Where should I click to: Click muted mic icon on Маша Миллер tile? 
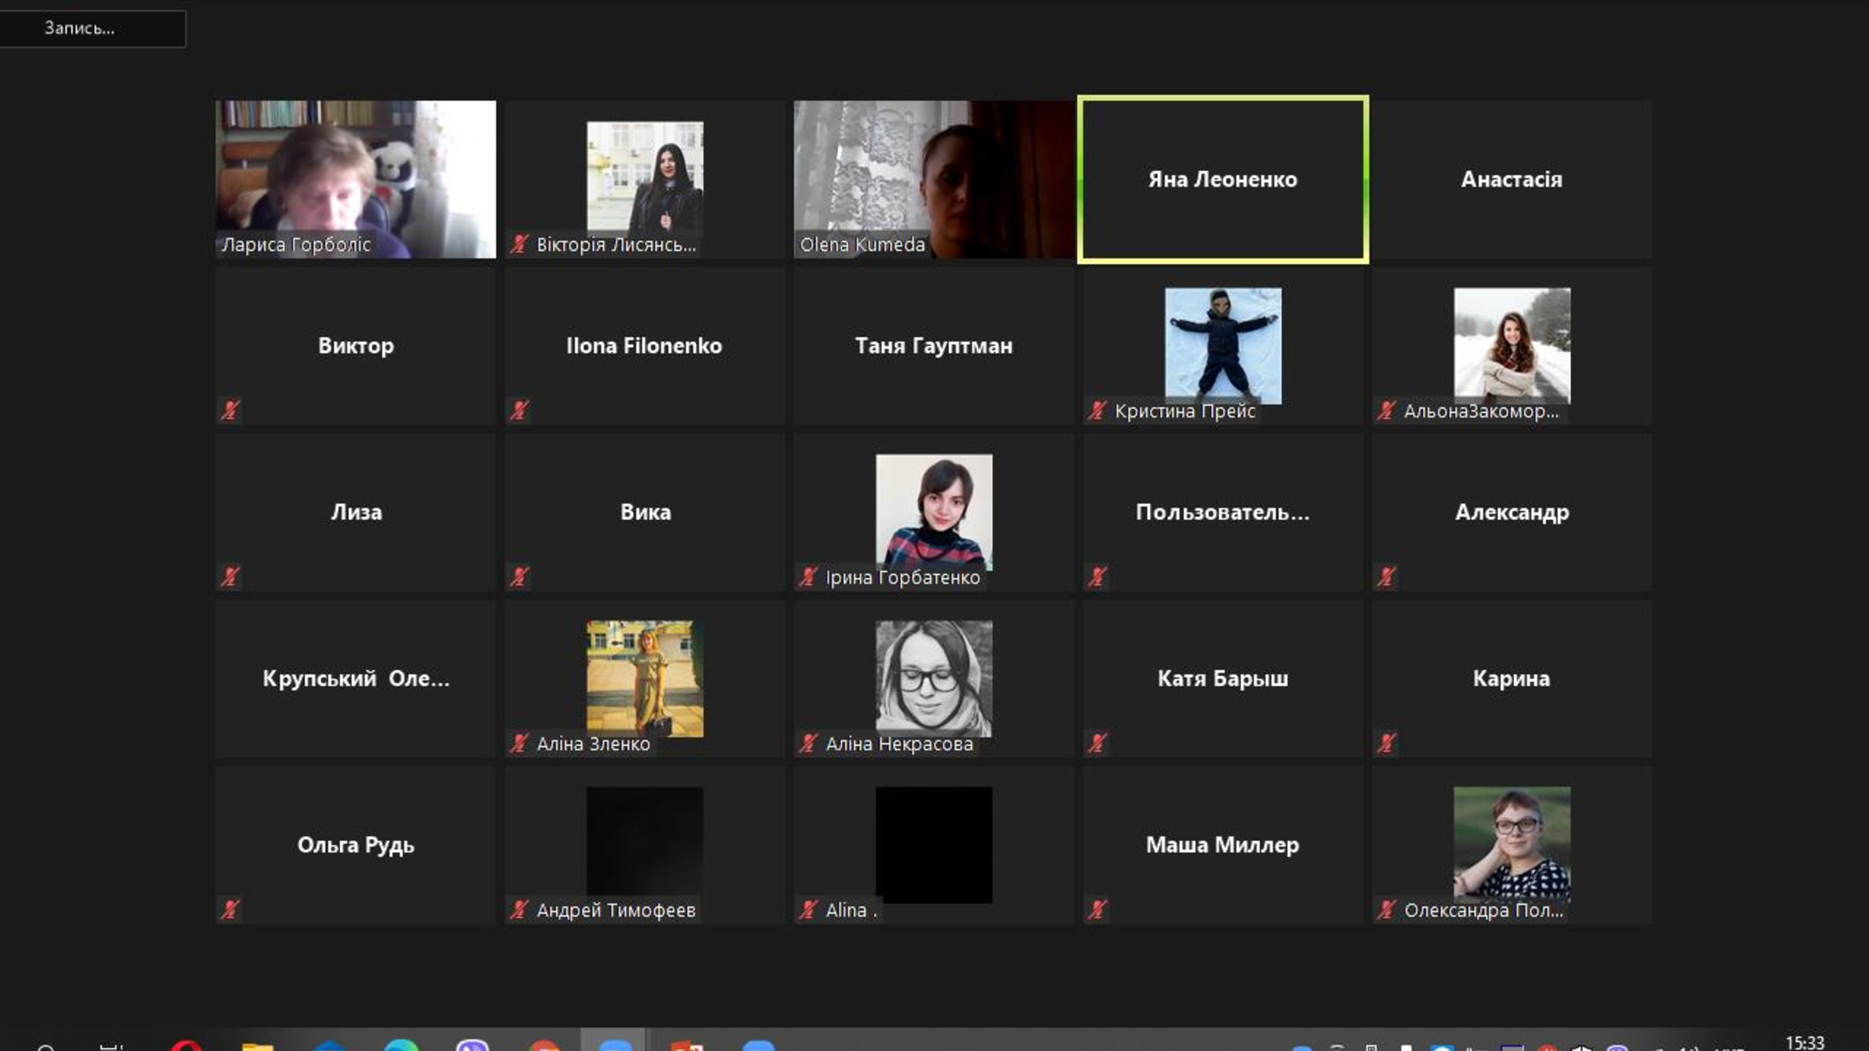click(1097, 909)
